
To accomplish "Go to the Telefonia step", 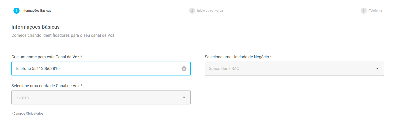I will pos(375,11).
